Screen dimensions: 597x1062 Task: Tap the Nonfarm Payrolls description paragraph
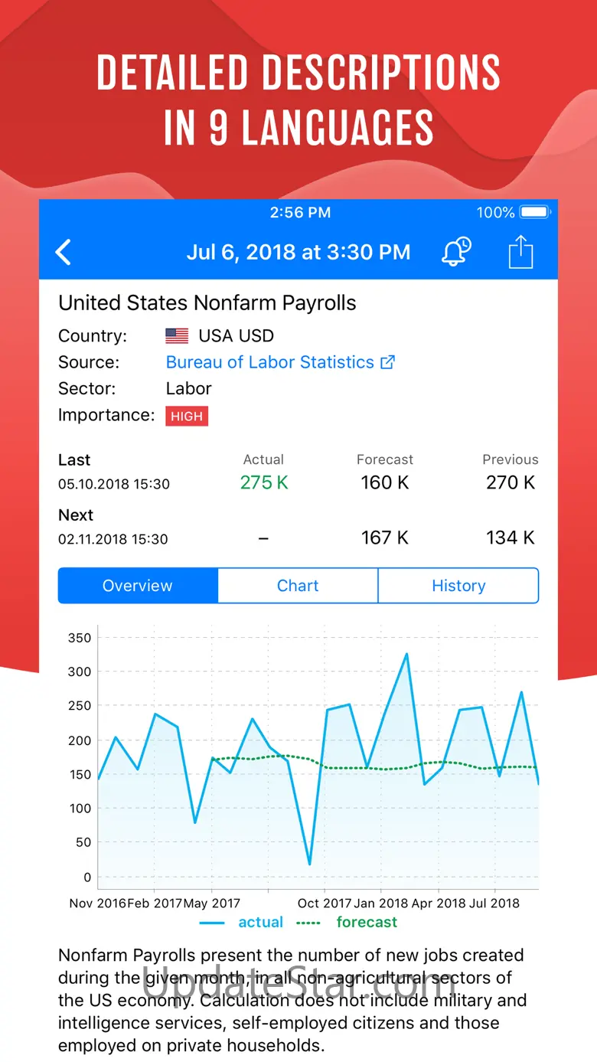[x=292, y=1000]
